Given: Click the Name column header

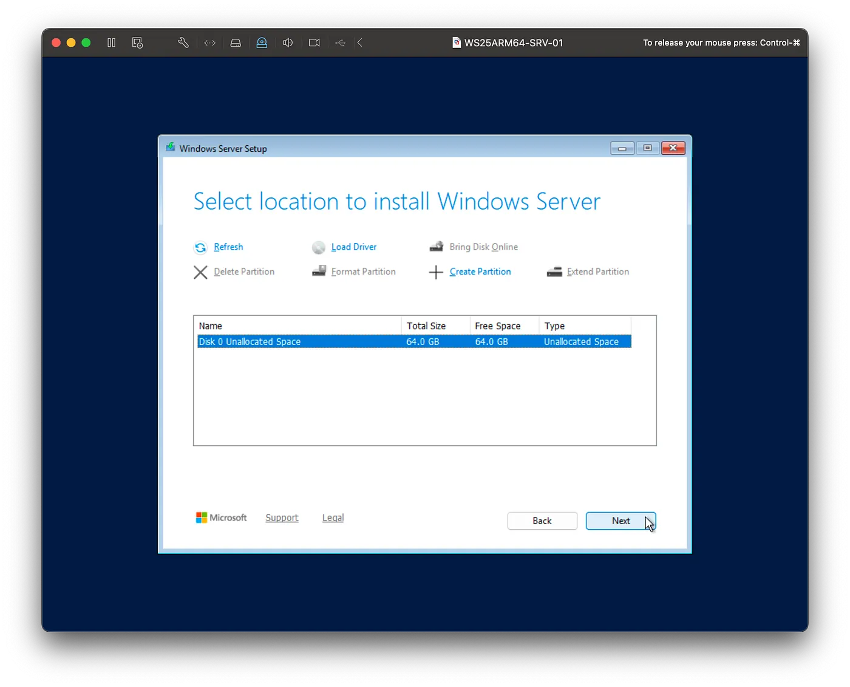Looking at the screenshot, I should coord(297,326).
